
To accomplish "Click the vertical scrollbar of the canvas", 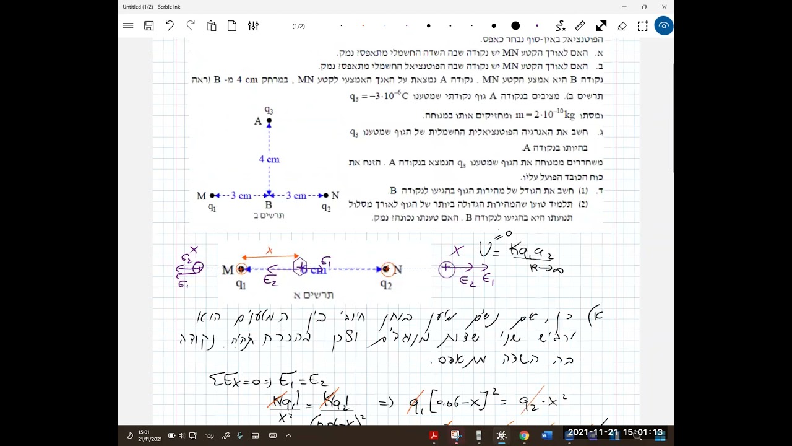I will coord(672,118).
